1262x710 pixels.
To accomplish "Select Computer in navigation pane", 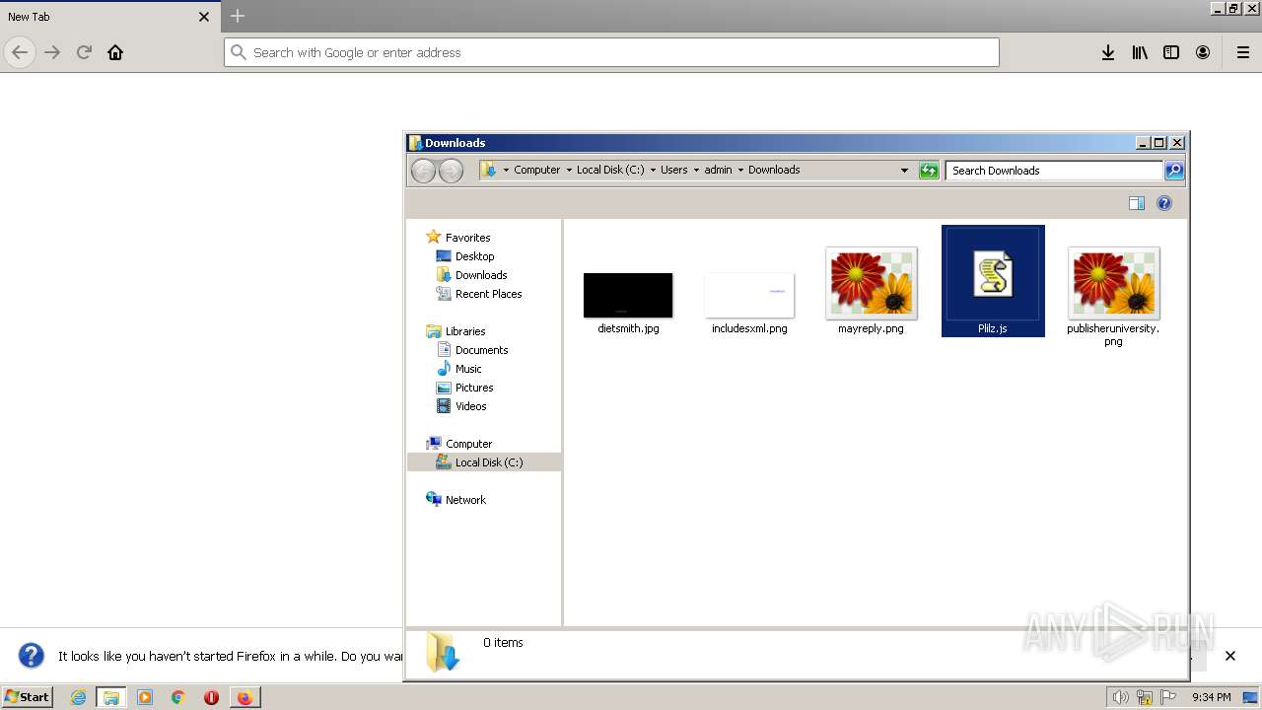I will [468, 444].
